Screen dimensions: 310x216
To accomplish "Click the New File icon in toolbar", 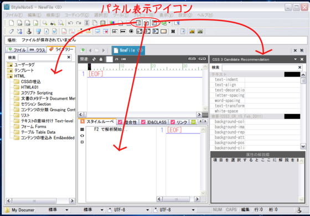I will (11, 23).
